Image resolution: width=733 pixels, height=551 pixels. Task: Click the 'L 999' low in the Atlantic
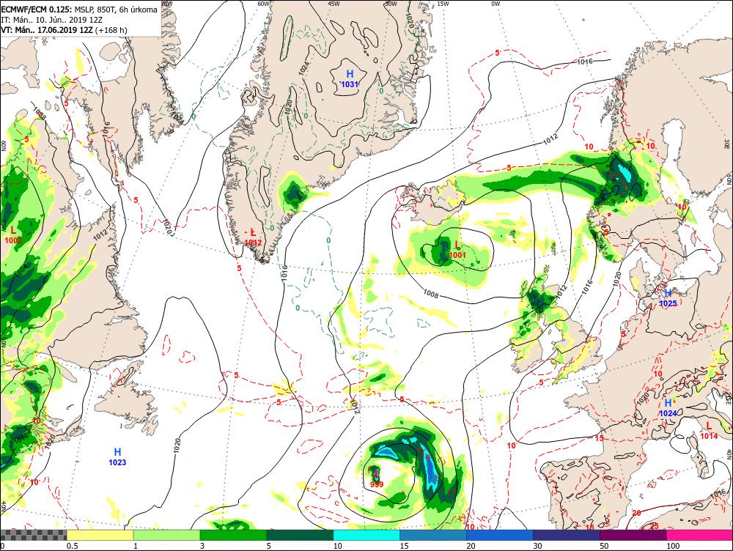click(x=376, y=478)
